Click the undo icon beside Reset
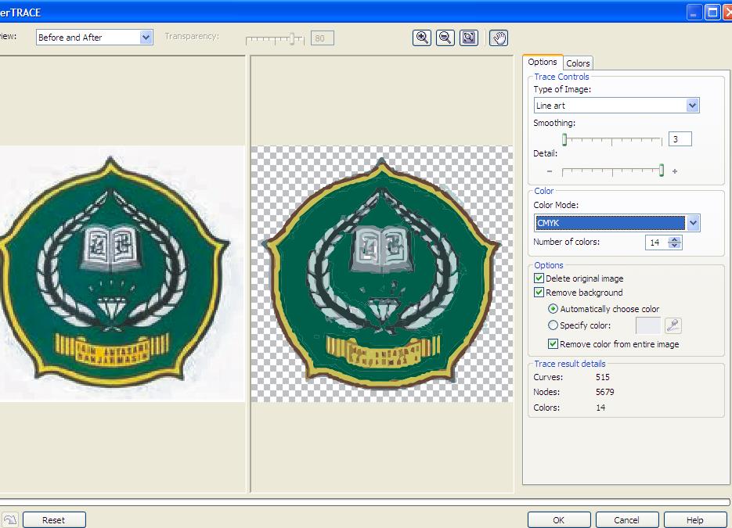The width and height of the screenshot is (732, 528). (x=10, y=519)
